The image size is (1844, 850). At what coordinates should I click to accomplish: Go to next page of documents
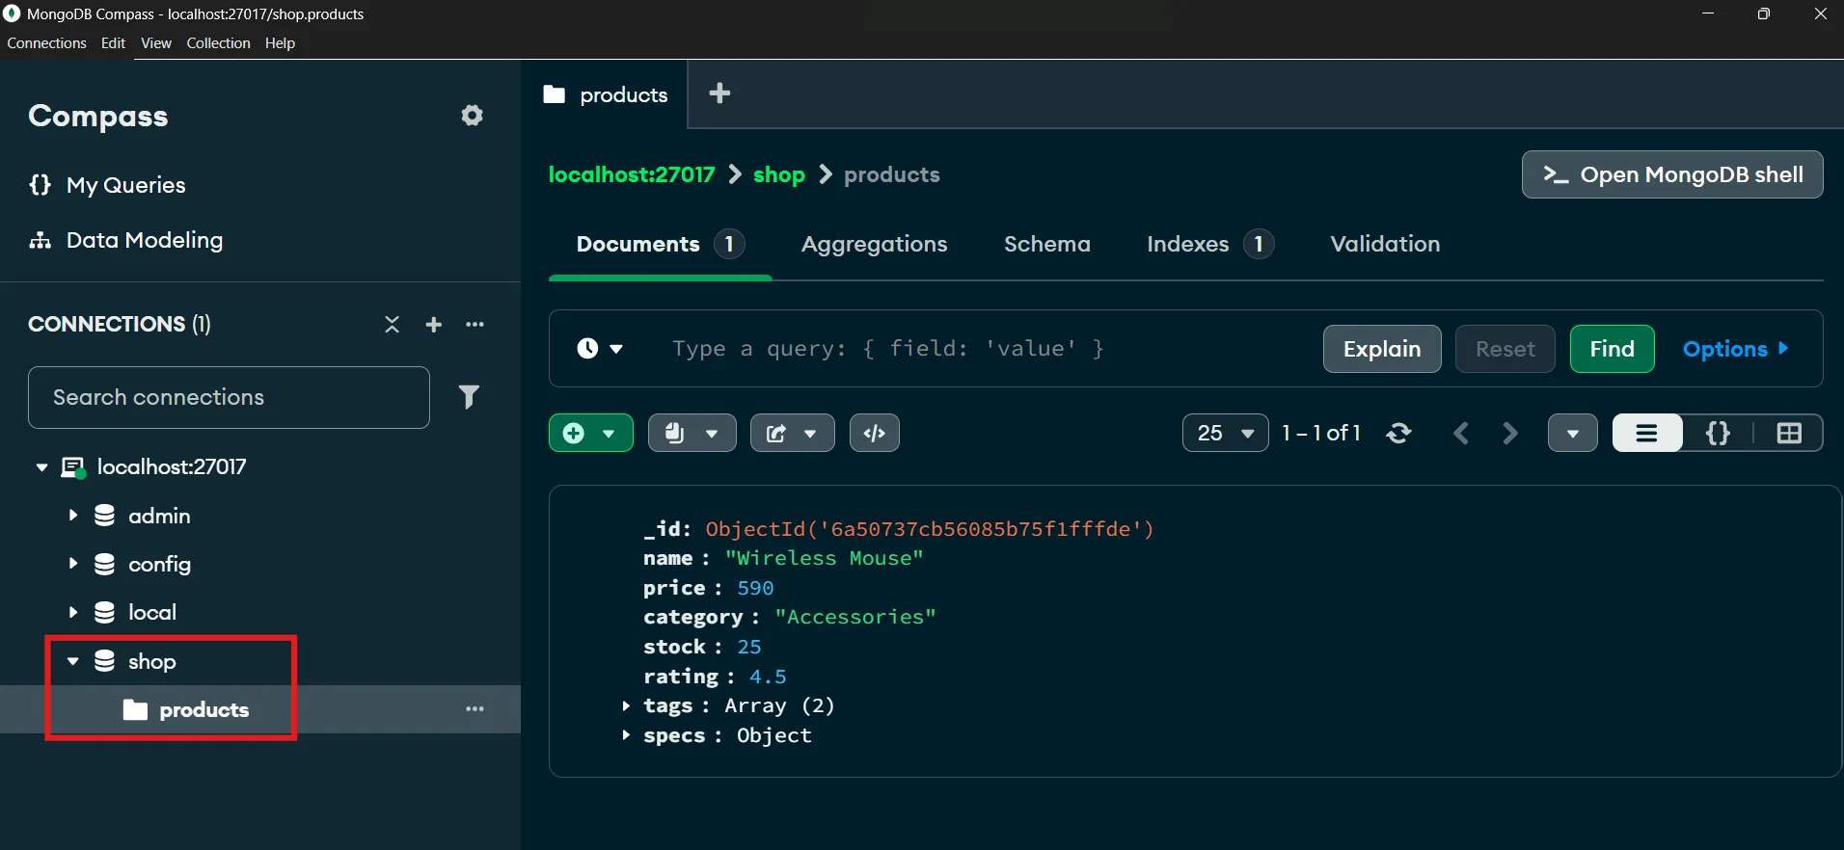tap(1510, 433)
